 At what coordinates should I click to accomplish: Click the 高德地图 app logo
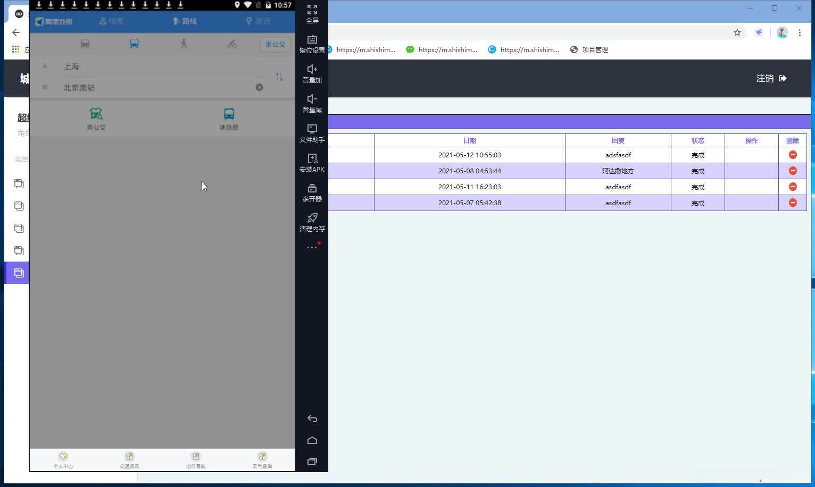point(54,21)
